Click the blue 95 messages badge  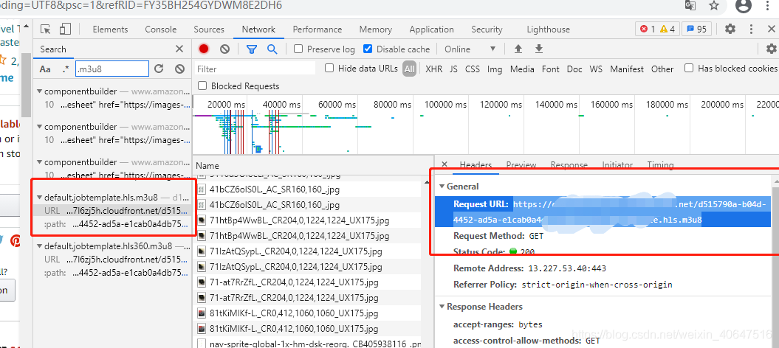click(696, 29)
